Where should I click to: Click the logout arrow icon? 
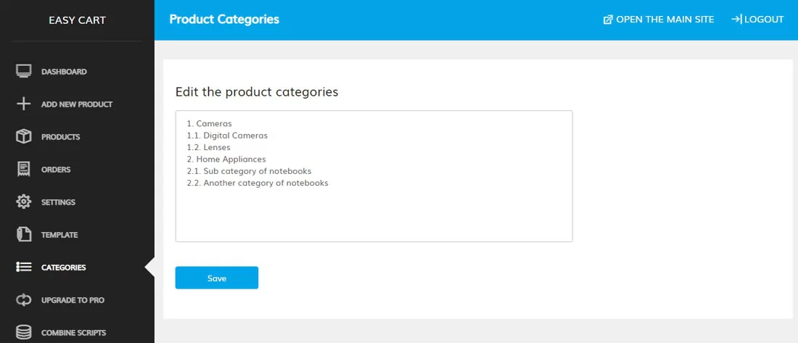[736, 20]
